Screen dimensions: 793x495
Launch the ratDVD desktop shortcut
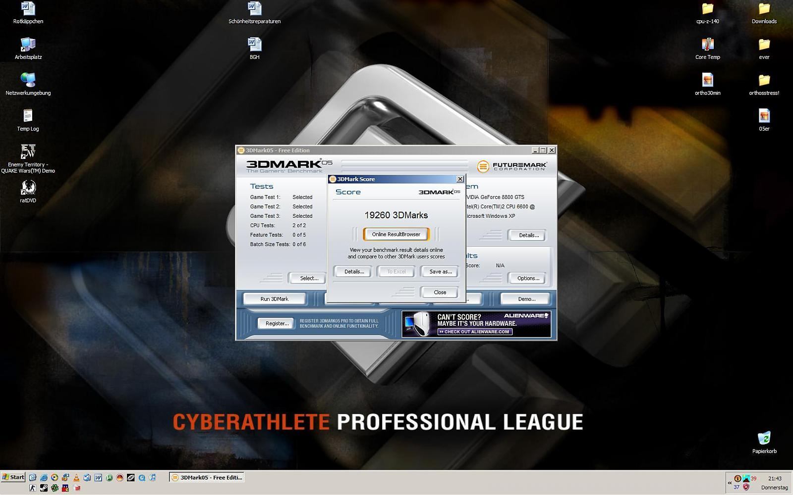coord(28,192)
